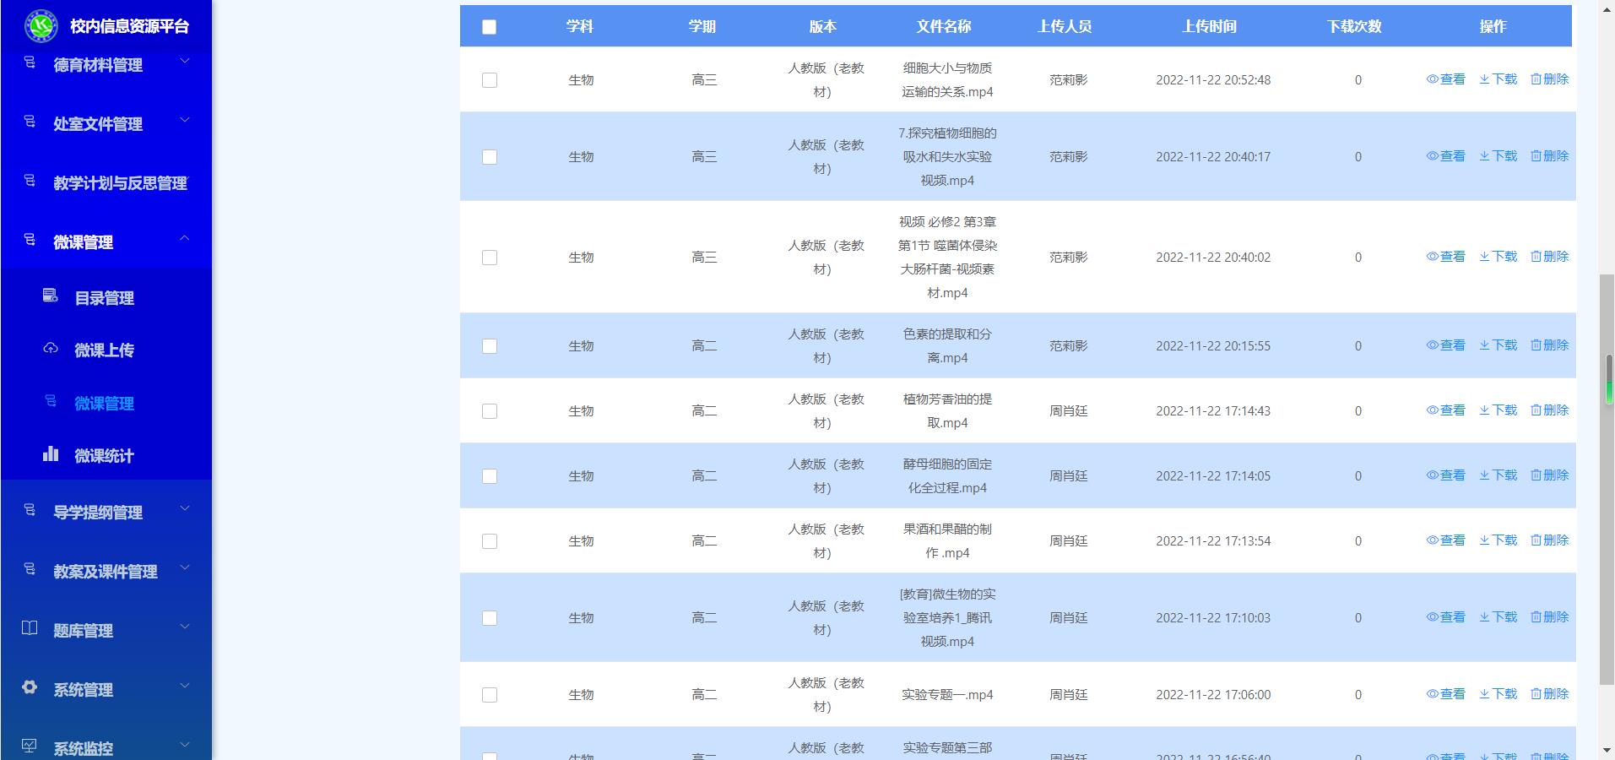Click the 微课上传 cloud upload icon
Viewport: 1615px width, 760px height.
(x=51, y=348)
